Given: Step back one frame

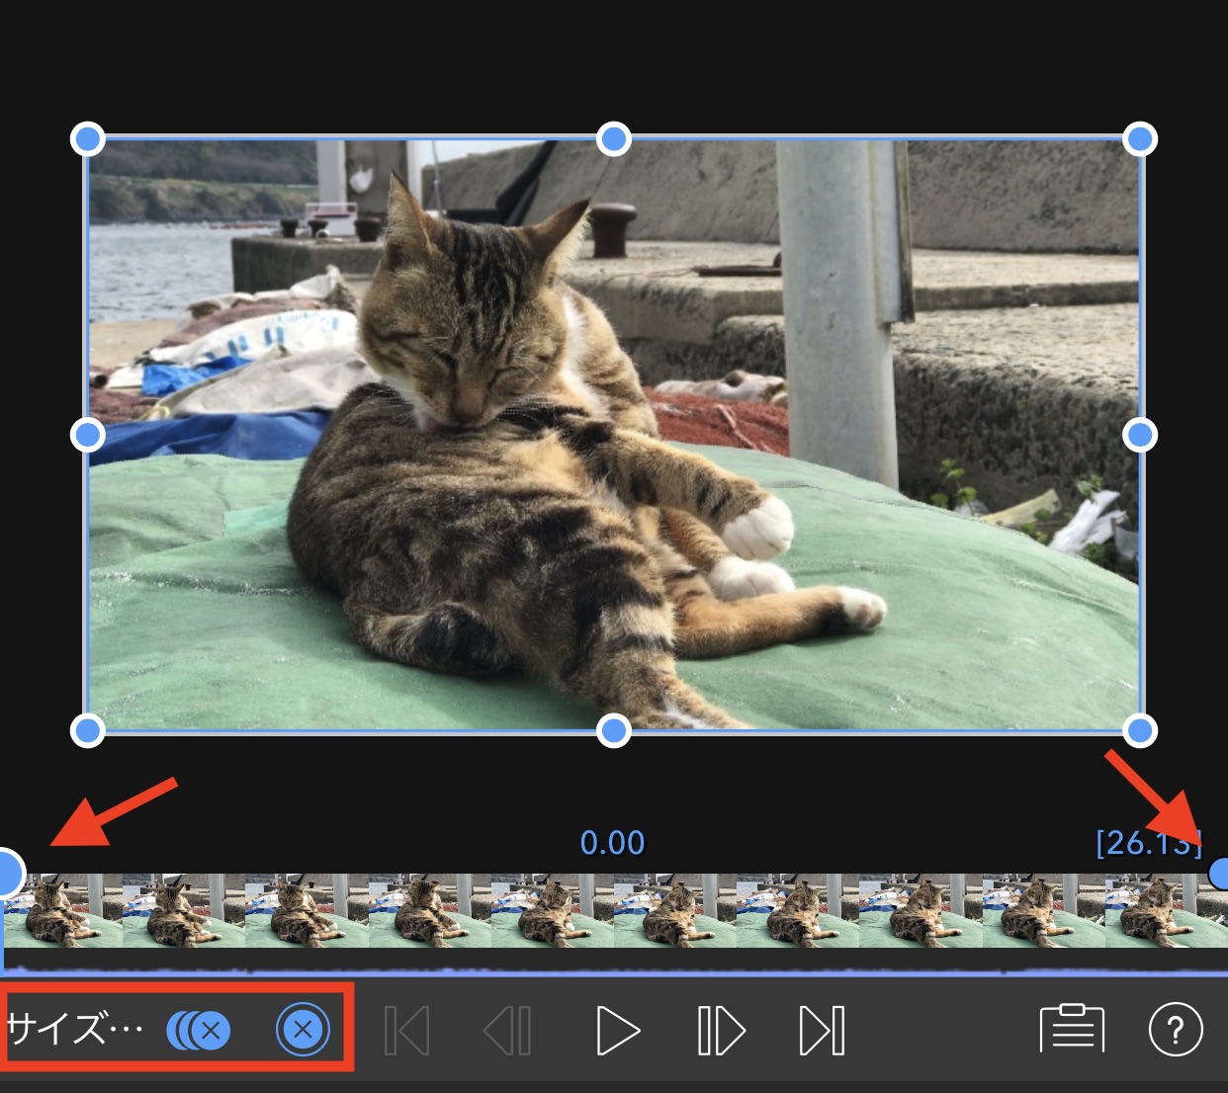Looking at the screenshot, I should pos(507,1031).
